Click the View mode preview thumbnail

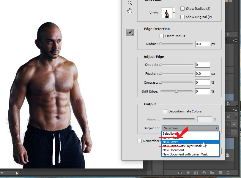(x=167, y=13)
